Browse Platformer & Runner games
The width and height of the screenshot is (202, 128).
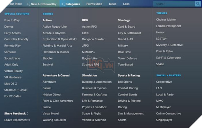click(x=56, y=52)
